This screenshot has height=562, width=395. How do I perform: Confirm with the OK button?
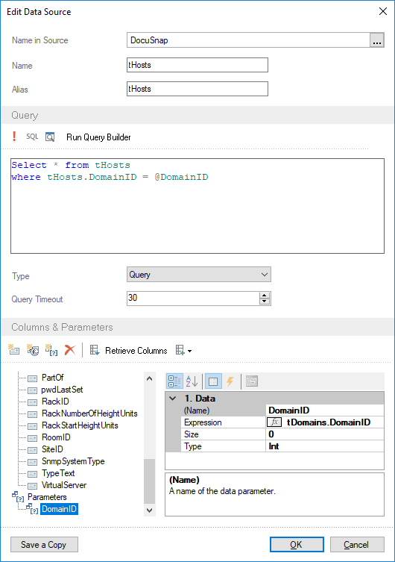click(297, 545)
